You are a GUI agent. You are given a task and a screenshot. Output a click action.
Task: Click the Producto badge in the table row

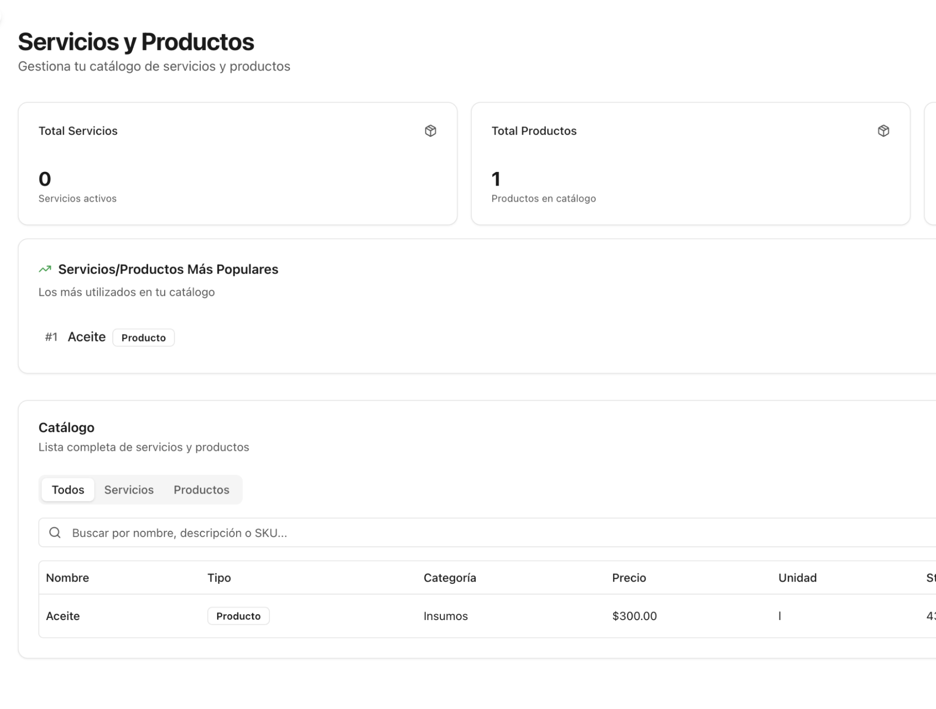(238, 616)
